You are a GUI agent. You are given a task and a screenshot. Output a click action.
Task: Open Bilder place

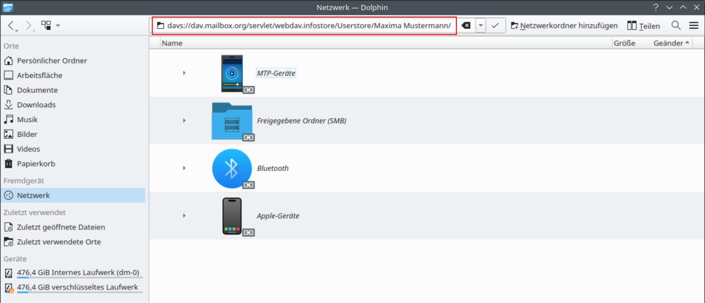click(73, 134)
